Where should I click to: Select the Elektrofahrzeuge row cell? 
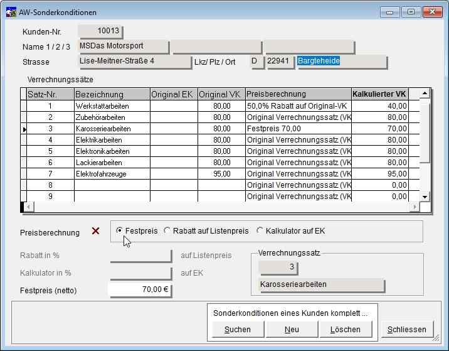tap(112, 174)
